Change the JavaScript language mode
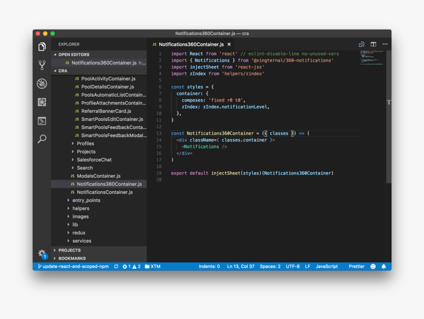424x319 pixels. pyautogui.click(x=326, y=267)
